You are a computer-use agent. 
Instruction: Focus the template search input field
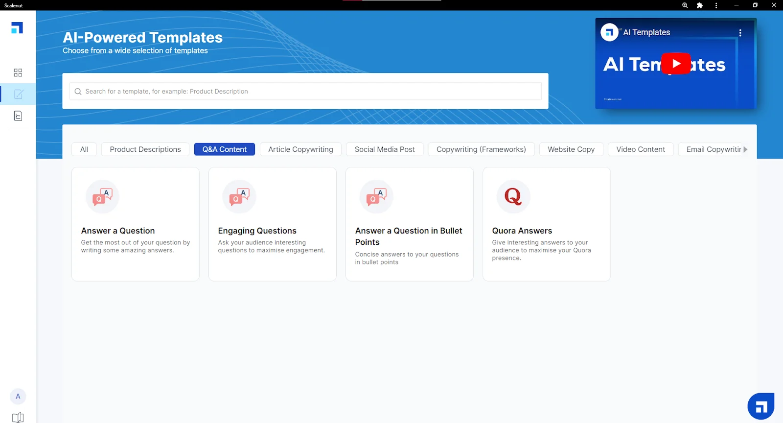coord(305,91)
